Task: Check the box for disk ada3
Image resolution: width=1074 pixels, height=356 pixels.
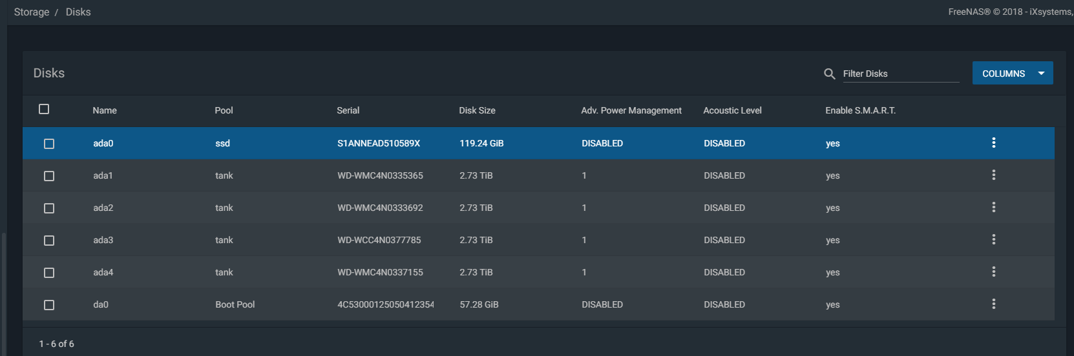Action: [x=49, y=241]
